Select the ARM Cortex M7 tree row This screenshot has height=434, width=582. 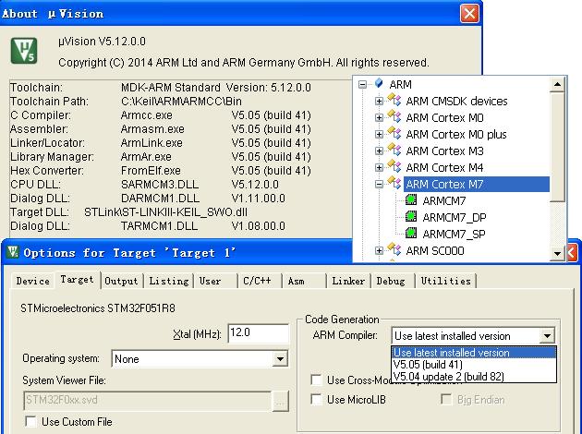point(477,185)
